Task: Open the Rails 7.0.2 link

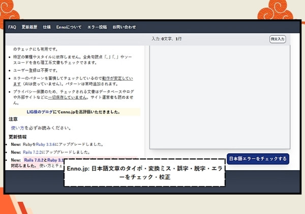Action: click(x=34, y=160)
